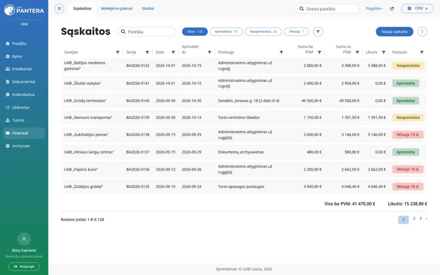Open Bylos in the sidebar
The width and height of the screenshot is (440, 275).
tap(24, 56)
